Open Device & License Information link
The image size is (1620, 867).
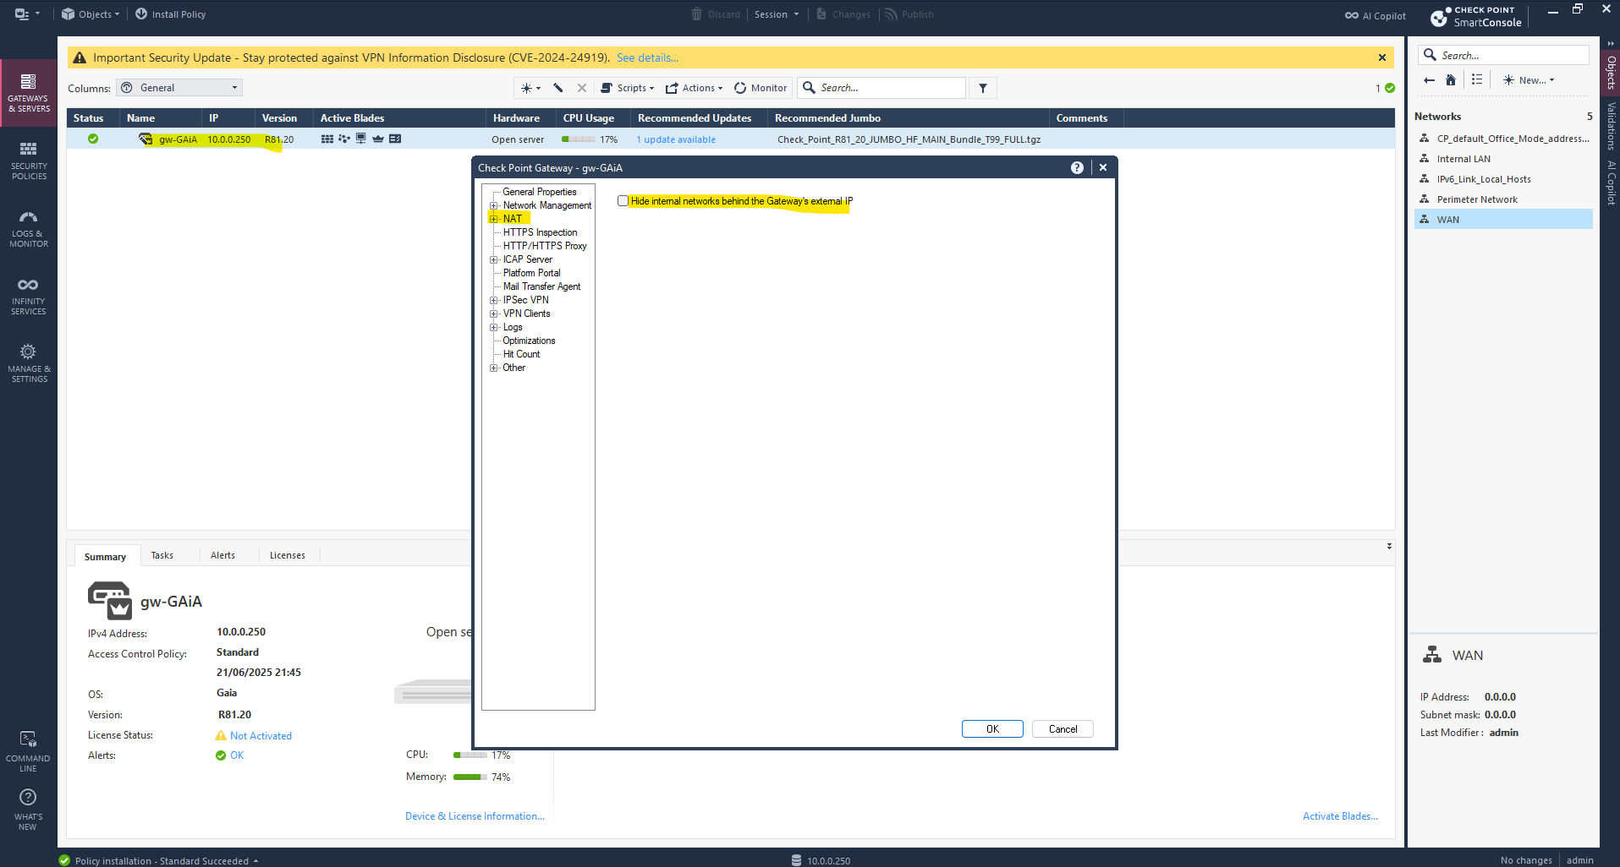(x=475, y=816)
